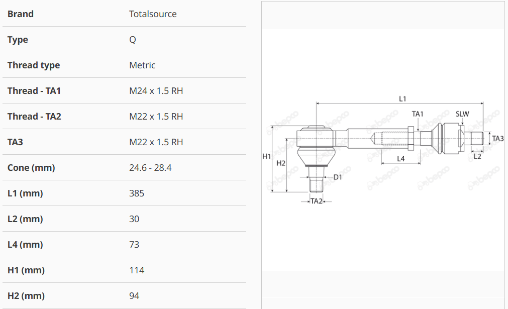Select the 94 value for H2
The width and height of the screenshot is (508, 309).
tap(134, 296)
